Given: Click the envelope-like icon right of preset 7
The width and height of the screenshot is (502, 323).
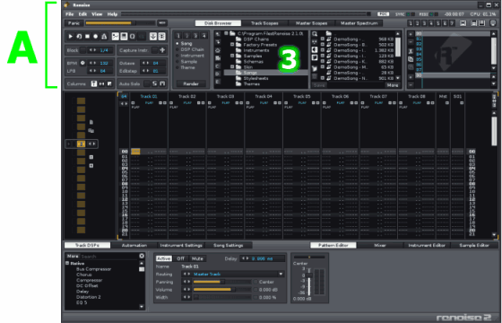Looking at the screenshot, I should (x=463, y=23).
